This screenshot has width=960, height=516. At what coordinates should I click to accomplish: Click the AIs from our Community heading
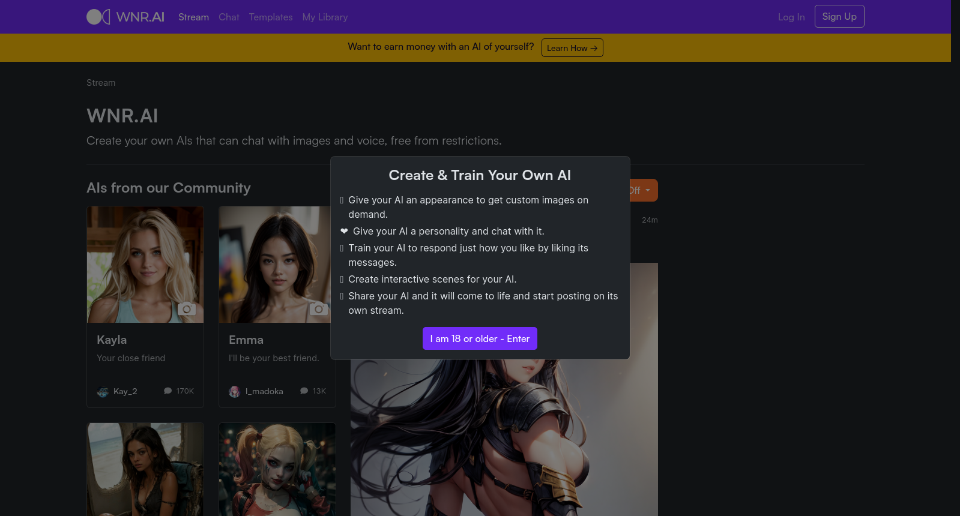(169, 188)
